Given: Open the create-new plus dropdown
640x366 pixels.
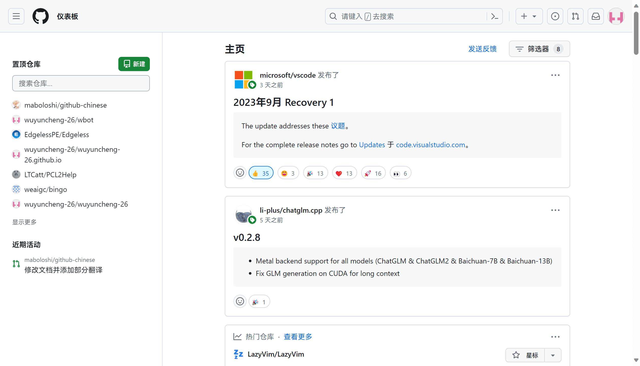Looking at the screenshot, I should (x=529, y=16).
